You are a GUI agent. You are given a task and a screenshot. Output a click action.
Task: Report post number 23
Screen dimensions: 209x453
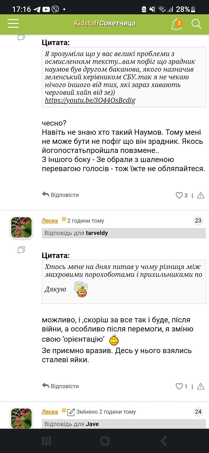[201, 386]
